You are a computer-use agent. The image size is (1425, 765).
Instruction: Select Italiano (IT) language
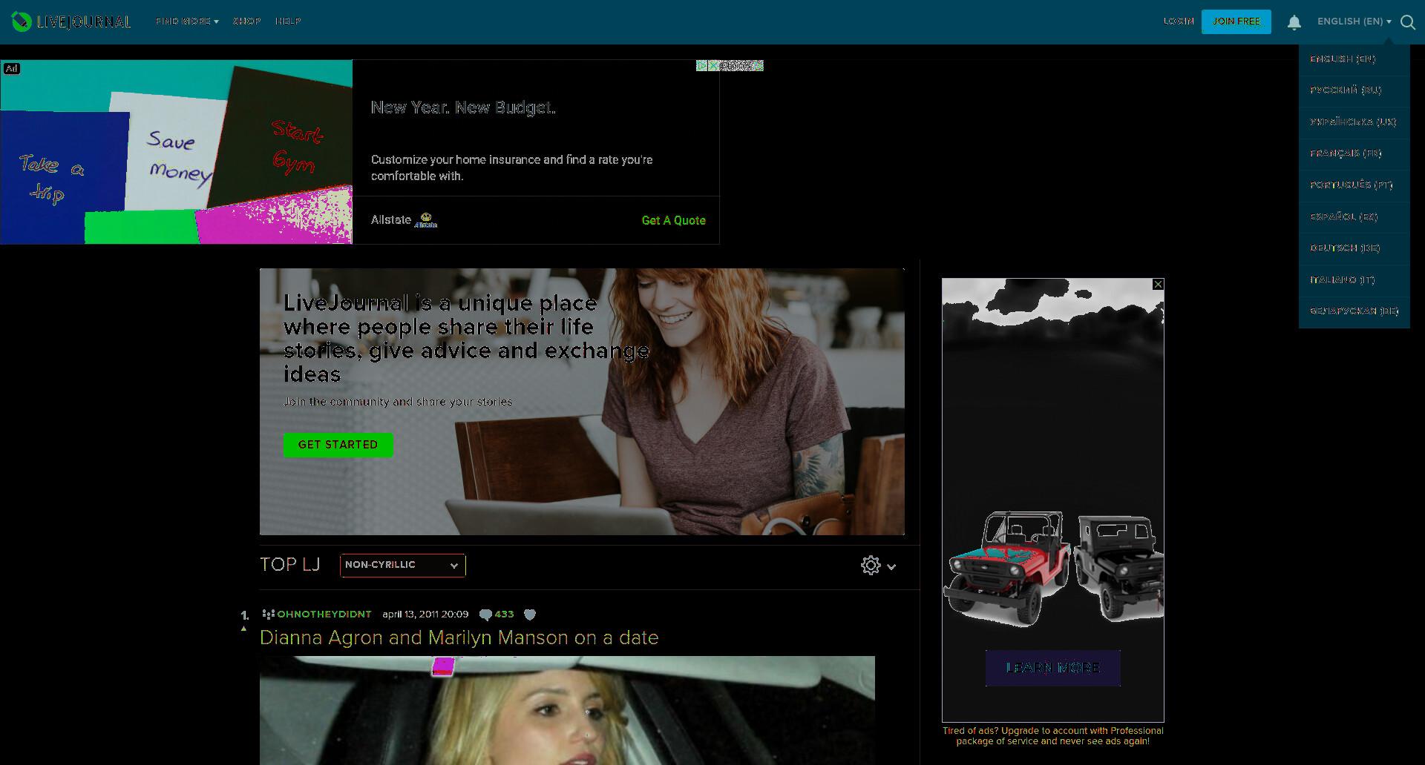pos(1354,280)
